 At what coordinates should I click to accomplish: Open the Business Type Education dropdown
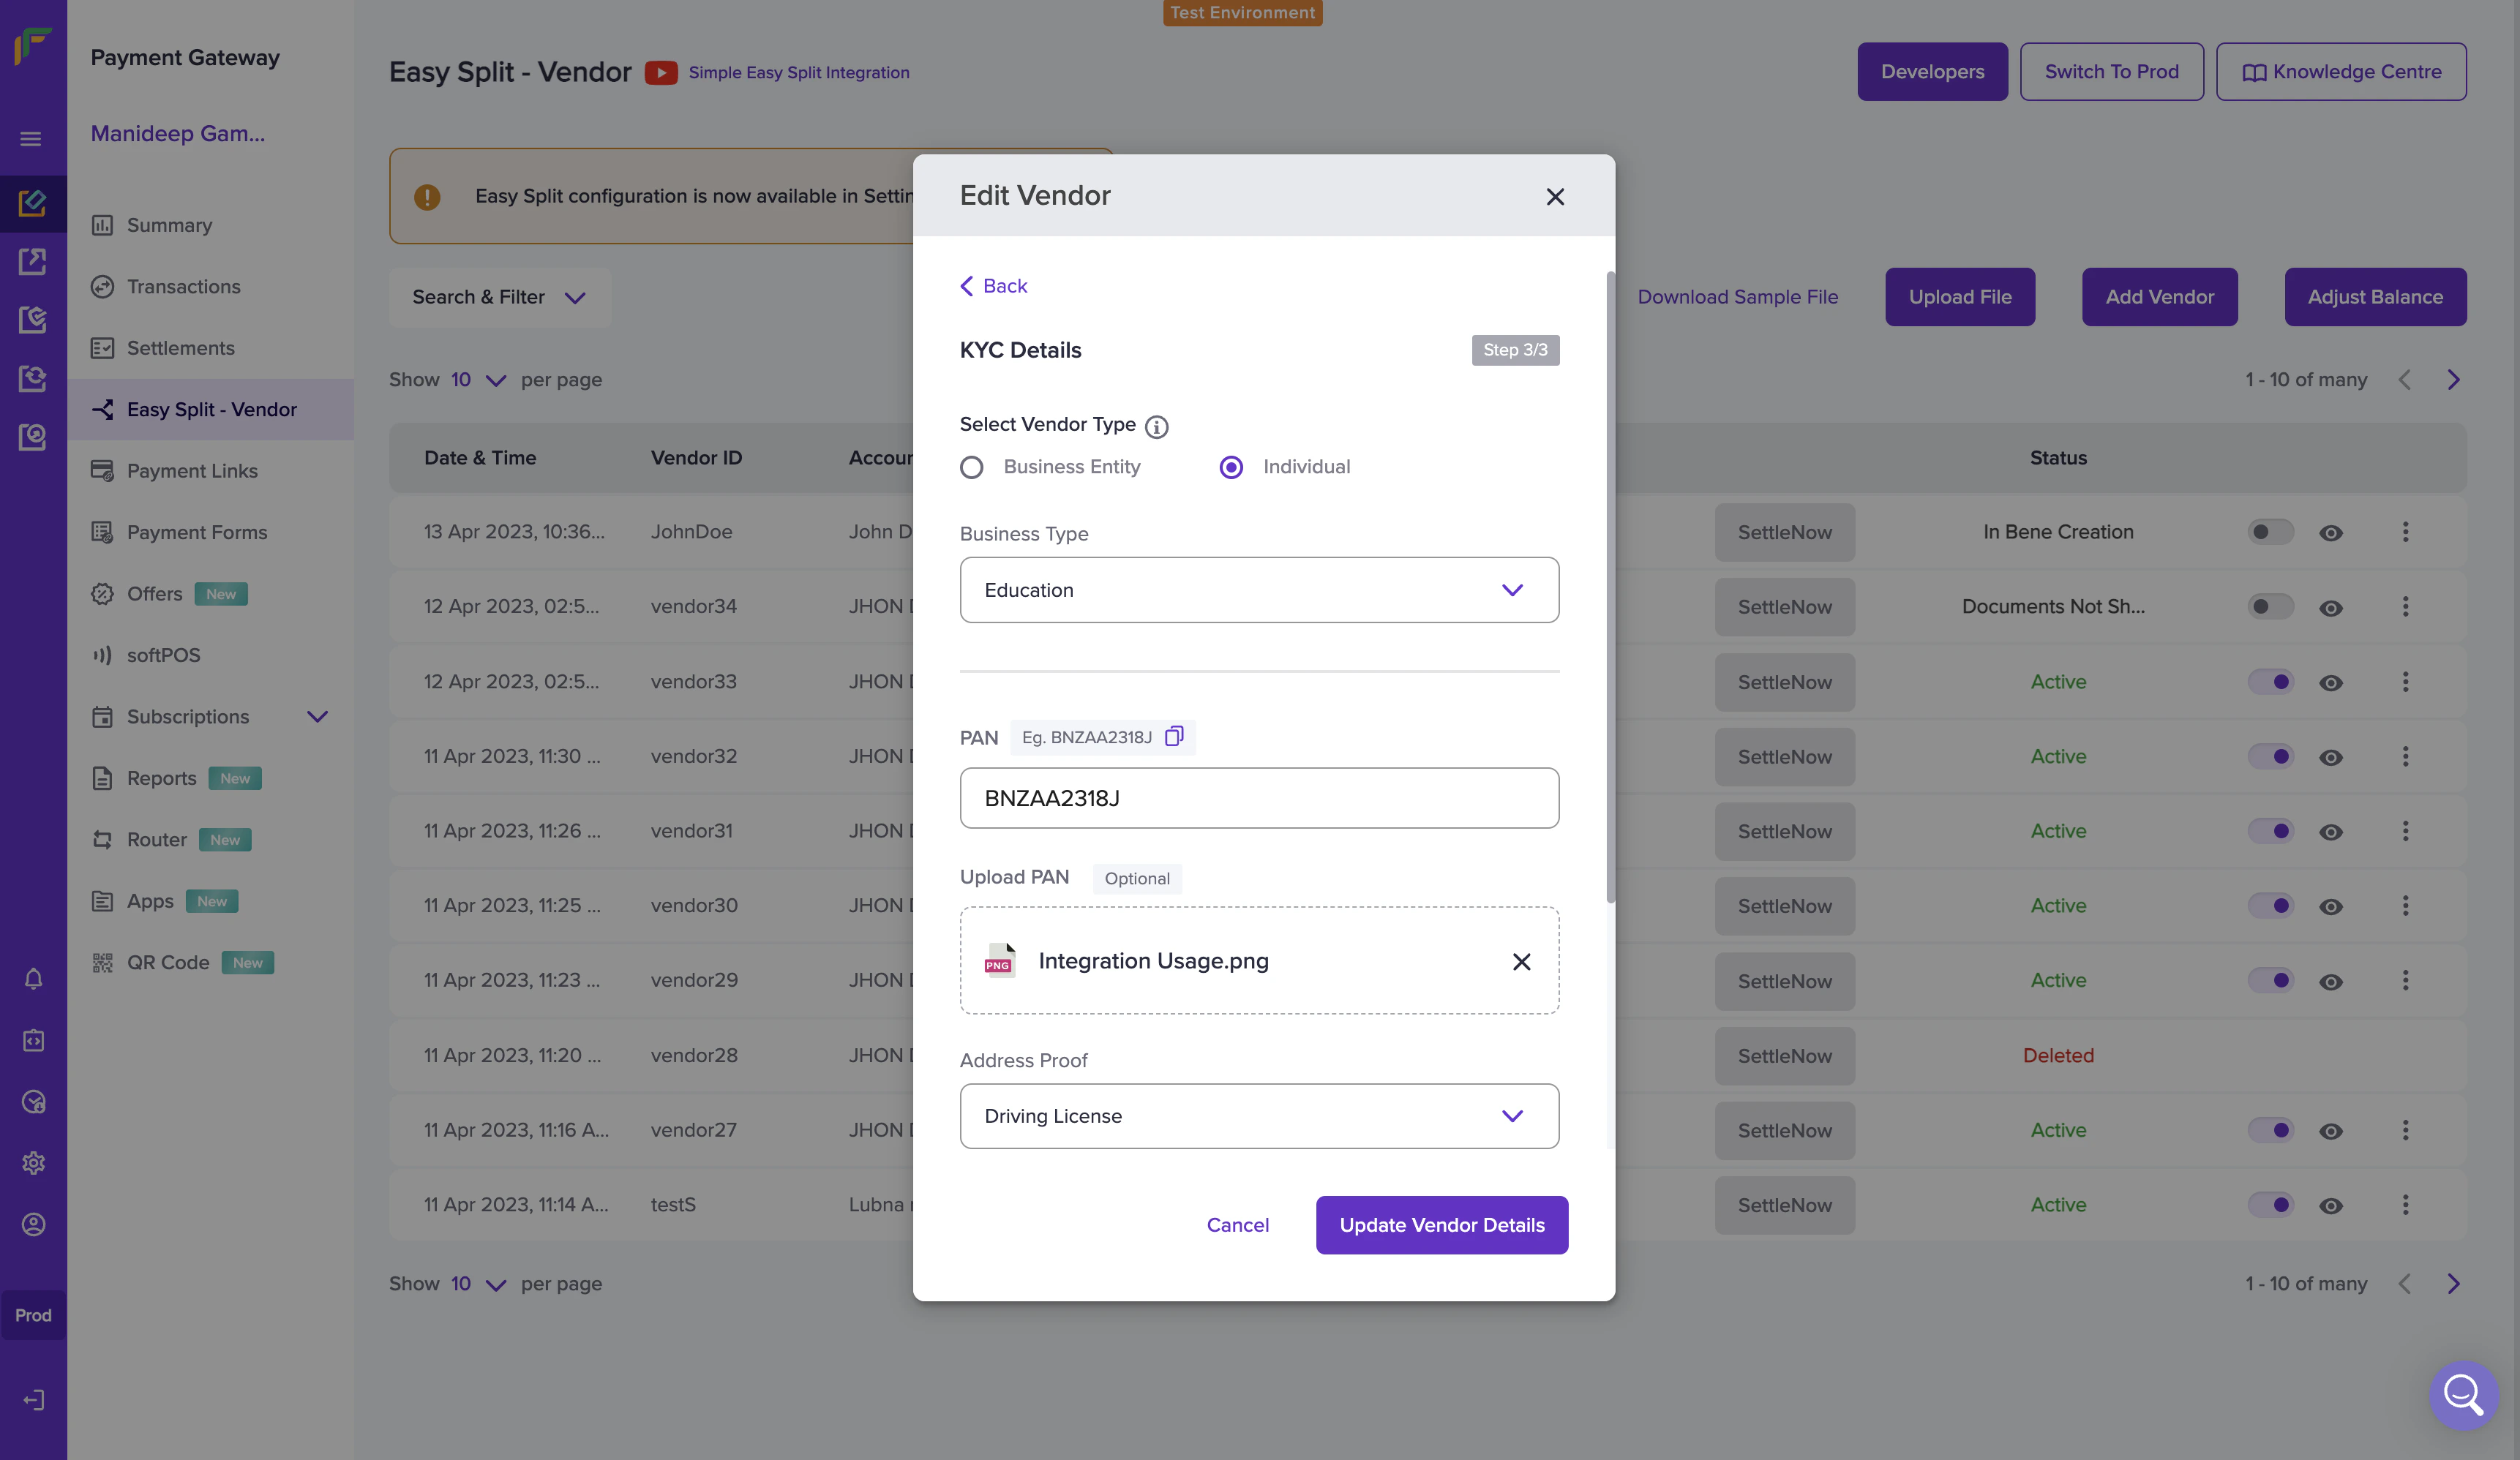coord(1259,590)
